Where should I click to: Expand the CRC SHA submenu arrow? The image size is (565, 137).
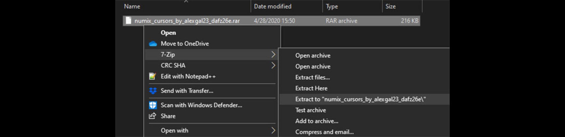coord(273,65)
